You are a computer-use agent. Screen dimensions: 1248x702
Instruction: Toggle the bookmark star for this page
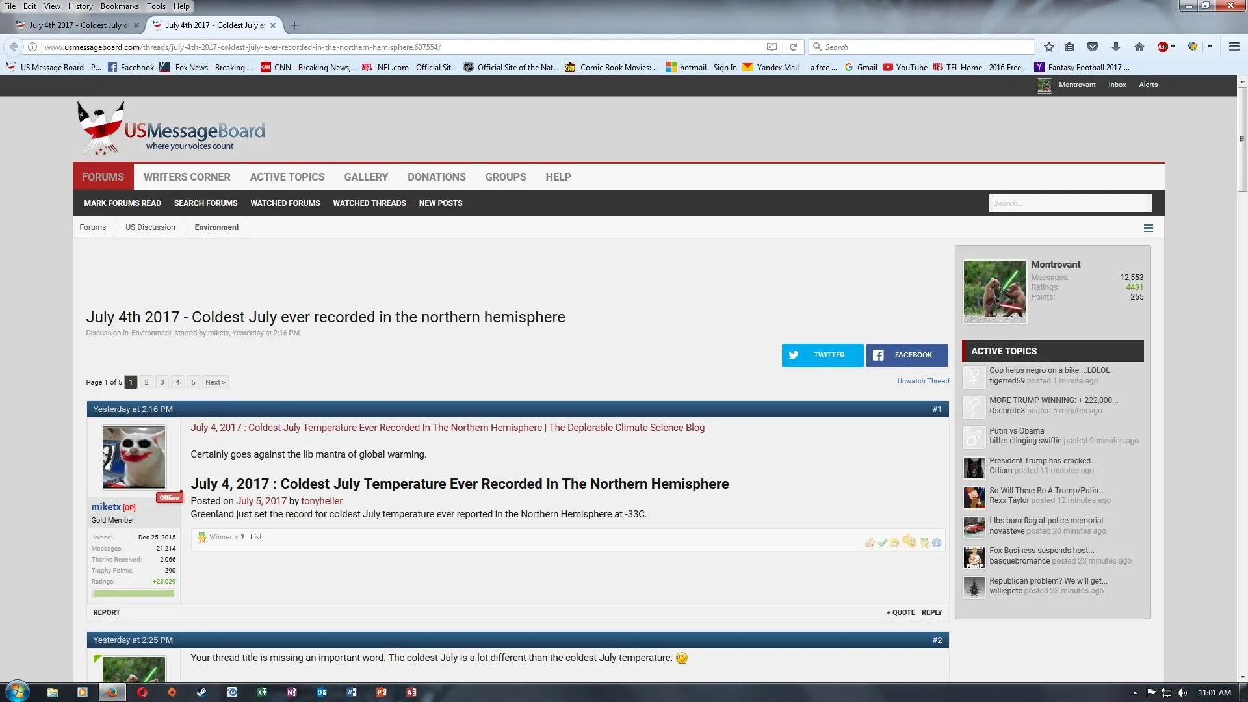[1048, 46]
